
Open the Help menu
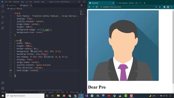pos(43,2)
